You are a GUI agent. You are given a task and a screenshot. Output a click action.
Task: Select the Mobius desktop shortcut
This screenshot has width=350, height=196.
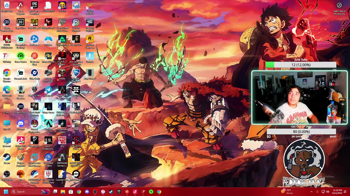click(x=48, y=41)
